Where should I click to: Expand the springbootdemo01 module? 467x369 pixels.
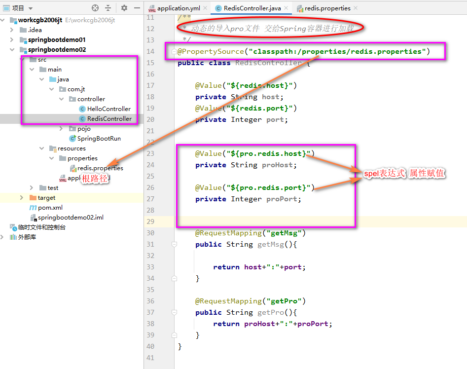(x=12, y=39)
